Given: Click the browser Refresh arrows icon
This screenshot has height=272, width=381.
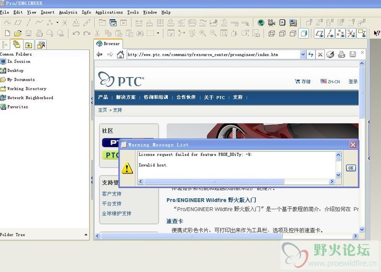Looking at the screenshot, I should click(x=311, y=54).
